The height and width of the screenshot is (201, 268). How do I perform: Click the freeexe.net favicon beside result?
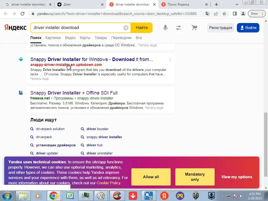tap(21, 93)
